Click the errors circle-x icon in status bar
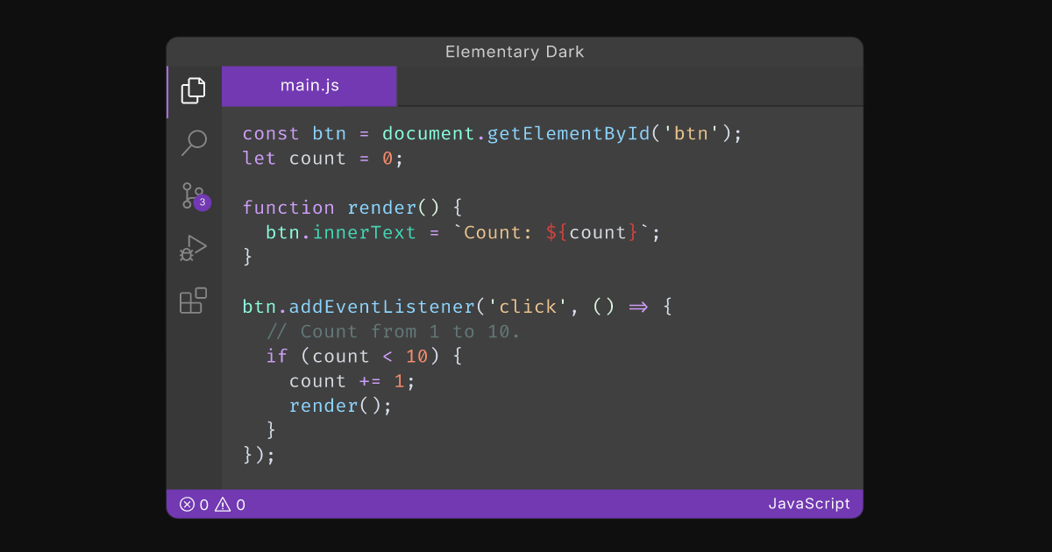This screenshot has width=1052, height=552. [x=187, y=504]
